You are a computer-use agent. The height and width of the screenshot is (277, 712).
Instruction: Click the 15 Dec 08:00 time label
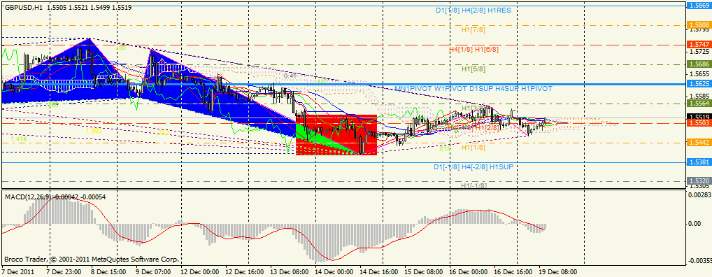[423, 271]
